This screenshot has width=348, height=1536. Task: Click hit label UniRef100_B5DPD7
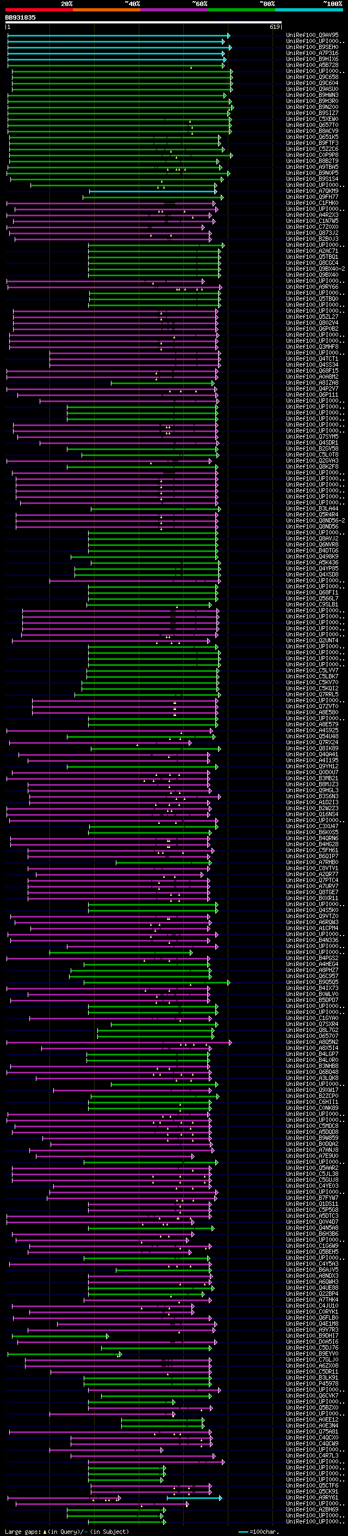312,1000
